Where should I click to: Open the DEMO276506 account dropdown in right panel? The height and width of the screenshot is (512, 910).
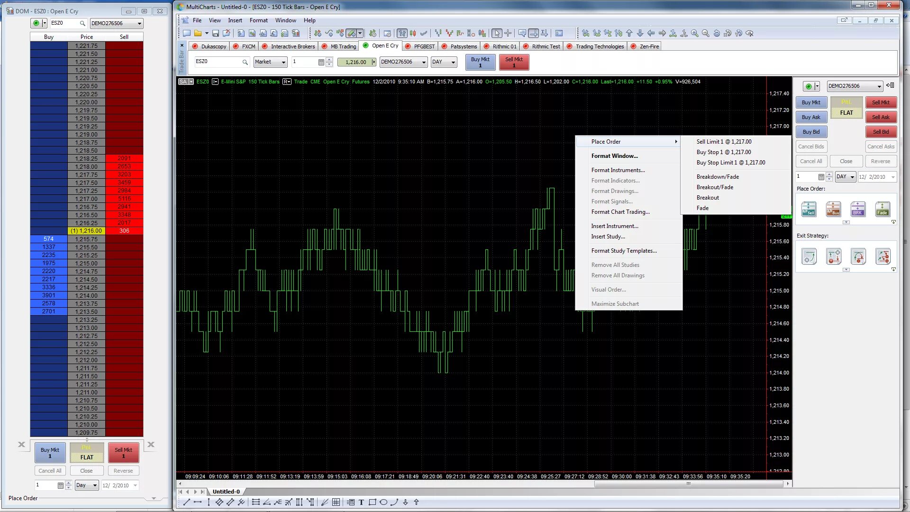(855, 86)
